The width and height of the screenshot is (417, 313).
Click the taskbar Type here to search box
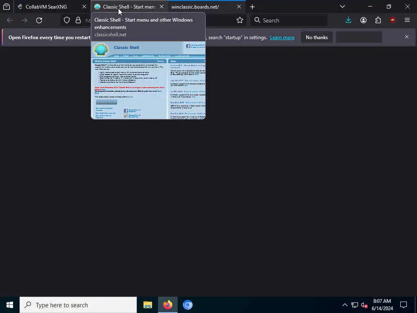[78, 305]
